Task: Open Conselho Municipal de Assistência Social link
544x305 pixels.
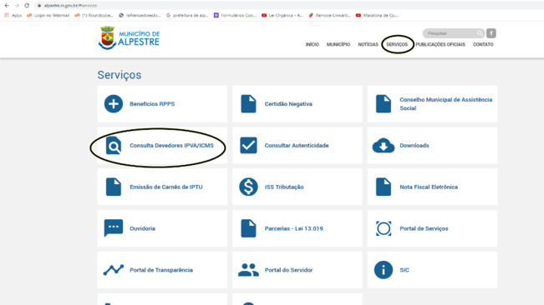Action: (x=446, y=103)
